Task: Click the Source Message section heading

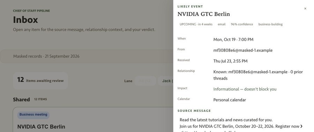Action: point(194,111)
